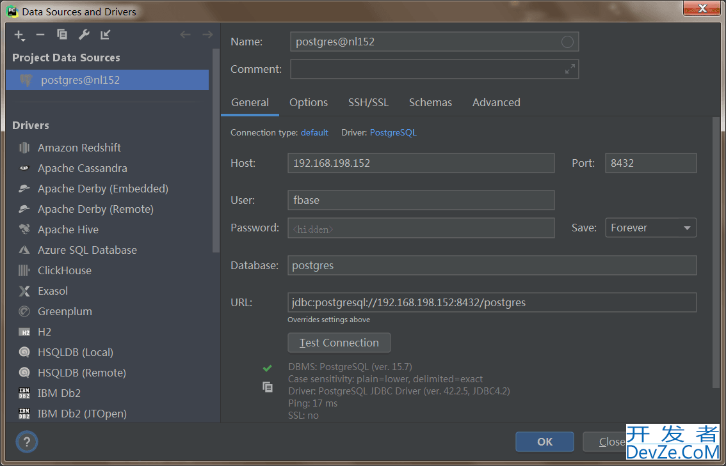Image resolution: width=726 pixels, height=466 pixels.
Task: Go back with the left arrow icon
Action: (185, 35)
